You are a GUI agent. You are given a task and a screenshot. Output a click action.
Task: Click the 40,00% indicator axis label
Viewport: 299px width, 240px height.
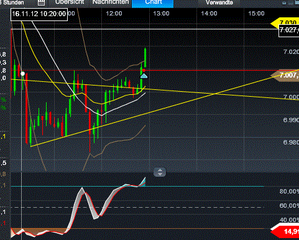pyautogui.click(x=289, y=220)
